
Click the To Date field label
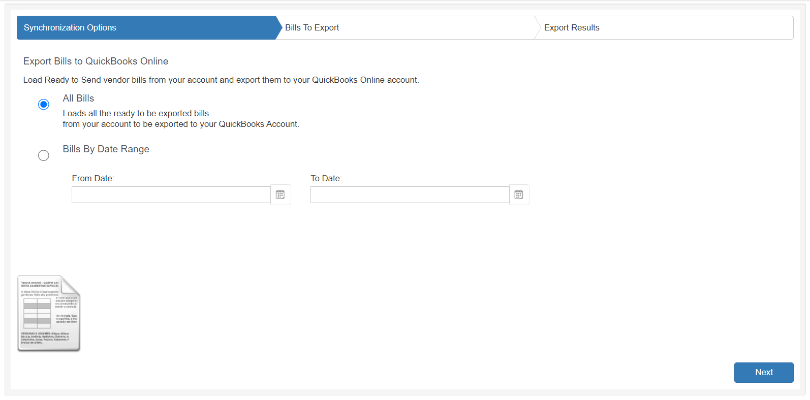pos(326,179)
